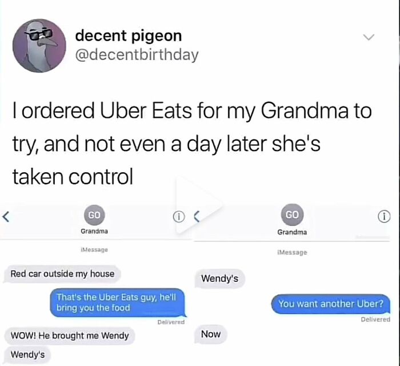Click the tweet text about Uber Eats
The height and width of the screenshot is (366, 400).
tap(192, 144)
